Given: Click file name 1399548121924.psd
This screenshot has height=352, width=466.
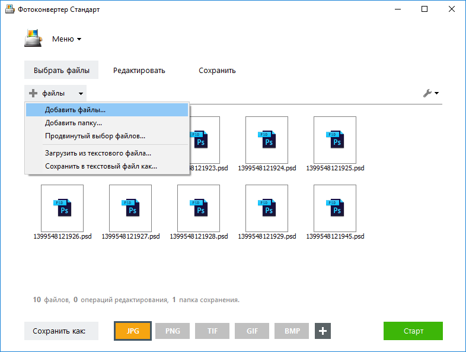Looking at the screenshot, I should (267, 168).
